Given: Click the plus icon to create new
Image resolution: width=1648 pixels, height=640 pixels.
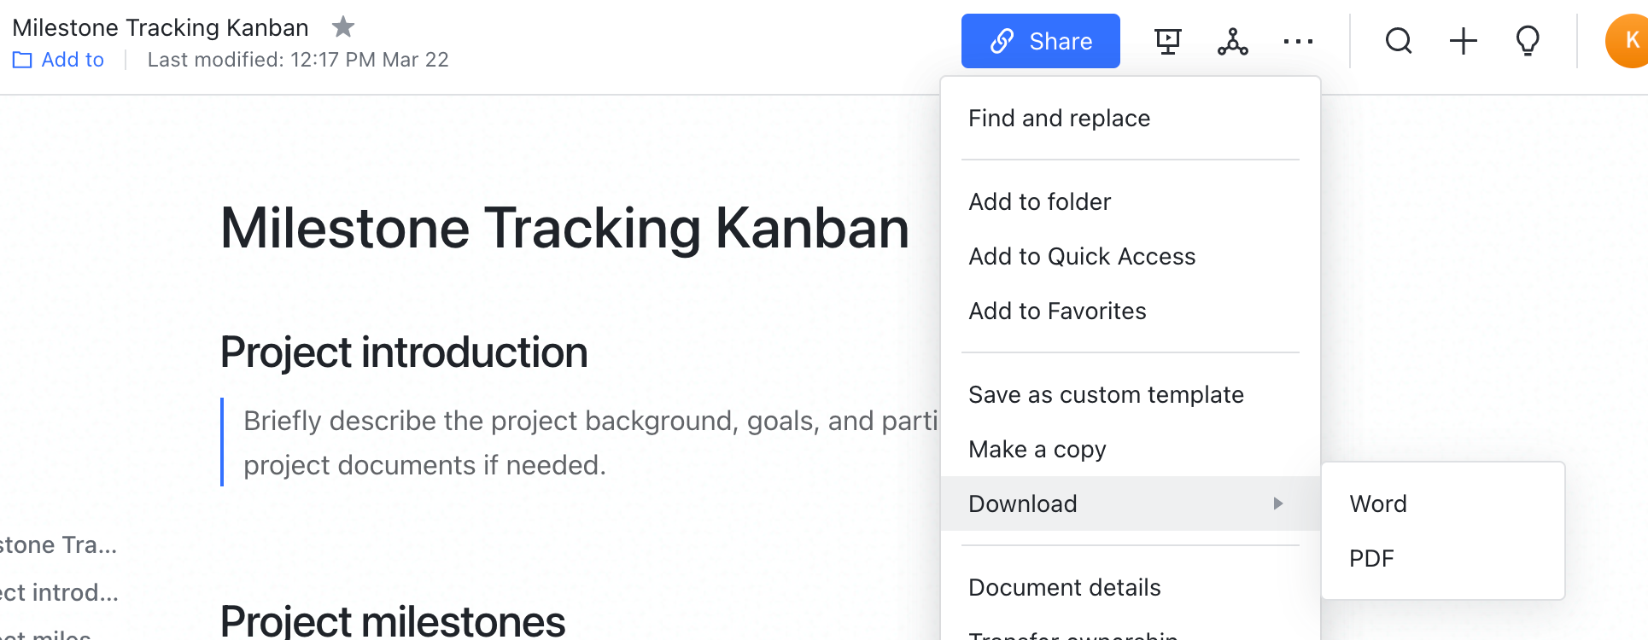Looking at the screenshot, I should (1463, 41).
